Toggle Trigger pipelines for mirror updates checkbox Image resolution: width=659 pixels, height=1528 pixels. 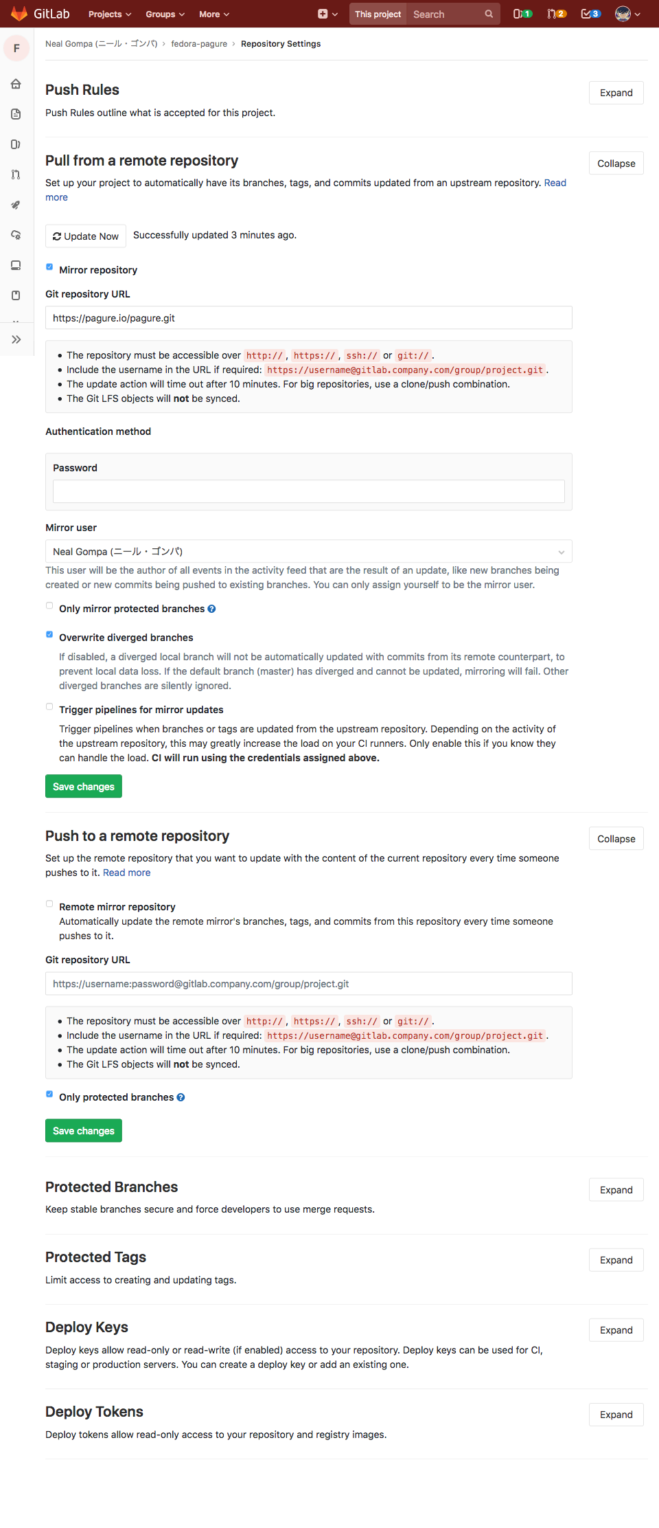point(49,707)
